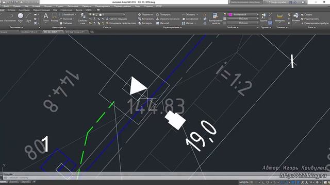Viewport: 330px width, 185px height.
Task: Open new drawing tab with plus button
Action: tap(92, 32)
